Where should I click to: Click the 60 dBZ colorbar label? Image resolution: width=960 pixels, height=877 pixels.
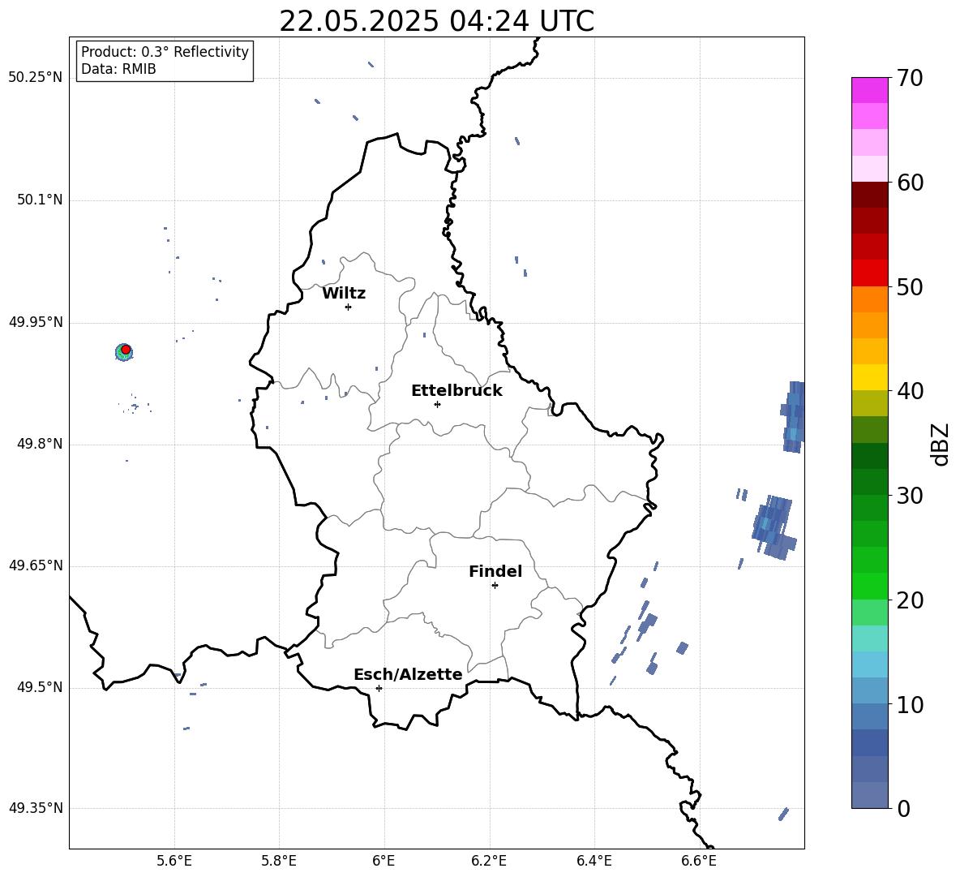point(910,183)
